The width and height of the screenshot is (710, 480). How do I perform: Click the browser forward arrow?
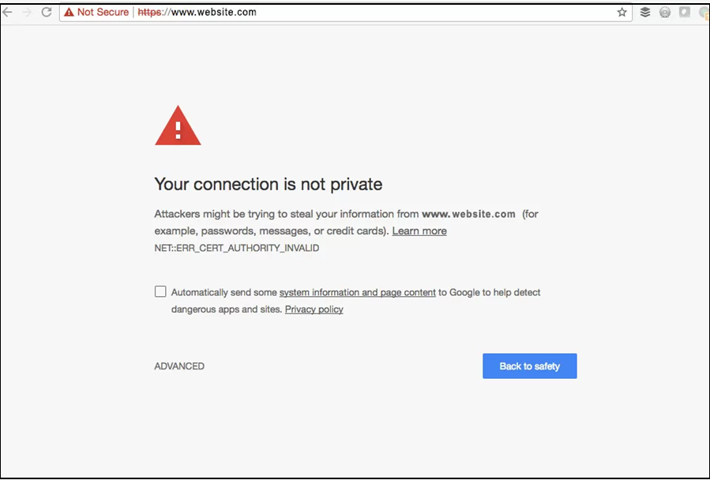(x=27, y=13)
